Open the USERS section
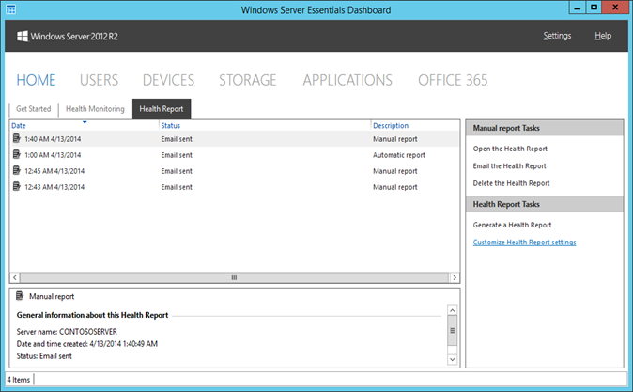 point(99,80)
